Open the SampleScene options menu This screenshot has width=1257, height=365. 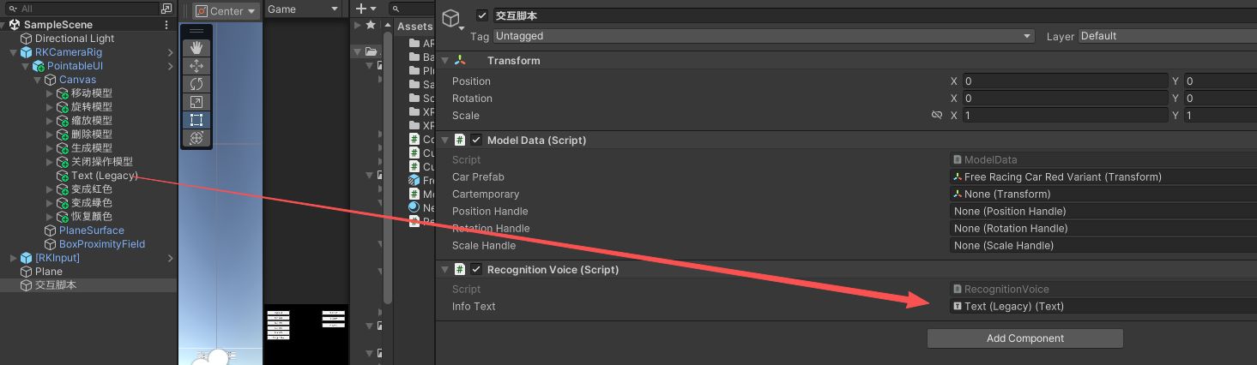click(x=166, y=25)
